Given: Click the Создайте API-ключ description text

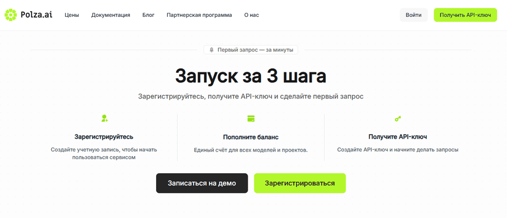Looking at the screenshot, I should [397, 150].
